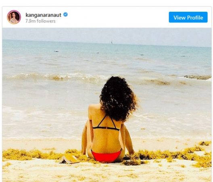
Task: Click the blue verified badge icon
Action: pyautogui.click(x=66, y=15)
